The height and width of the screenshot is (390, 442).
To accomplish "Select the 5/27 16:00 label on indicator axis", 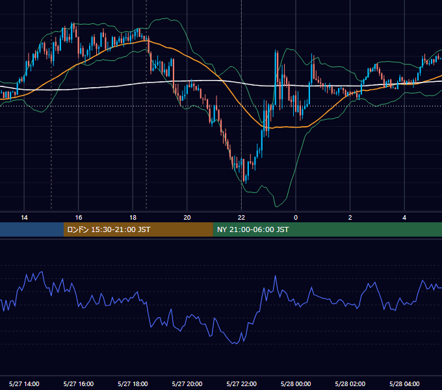I will [x=79, y=383].
